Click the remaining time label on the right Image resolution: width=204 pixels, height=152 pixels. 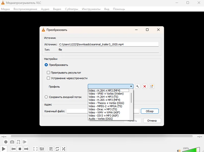point(200,137)
